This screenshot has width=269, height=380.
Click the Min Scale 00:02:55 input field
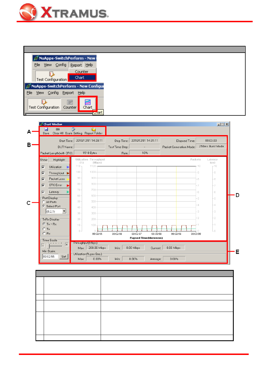[50, 256]
